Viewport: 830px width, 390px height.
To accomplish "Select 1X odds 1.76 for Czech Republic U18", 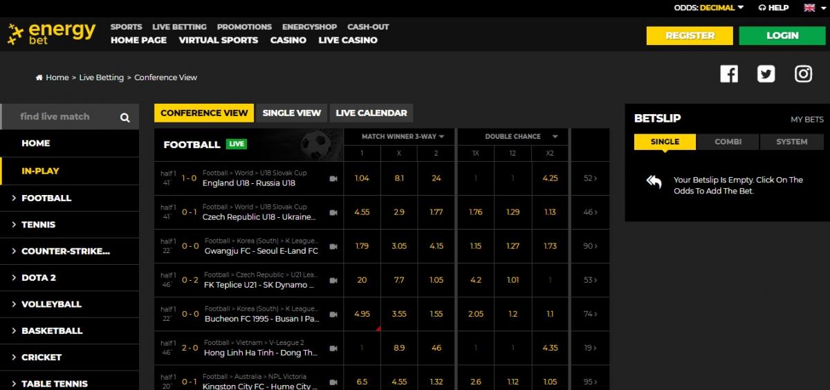I will 475,212.
